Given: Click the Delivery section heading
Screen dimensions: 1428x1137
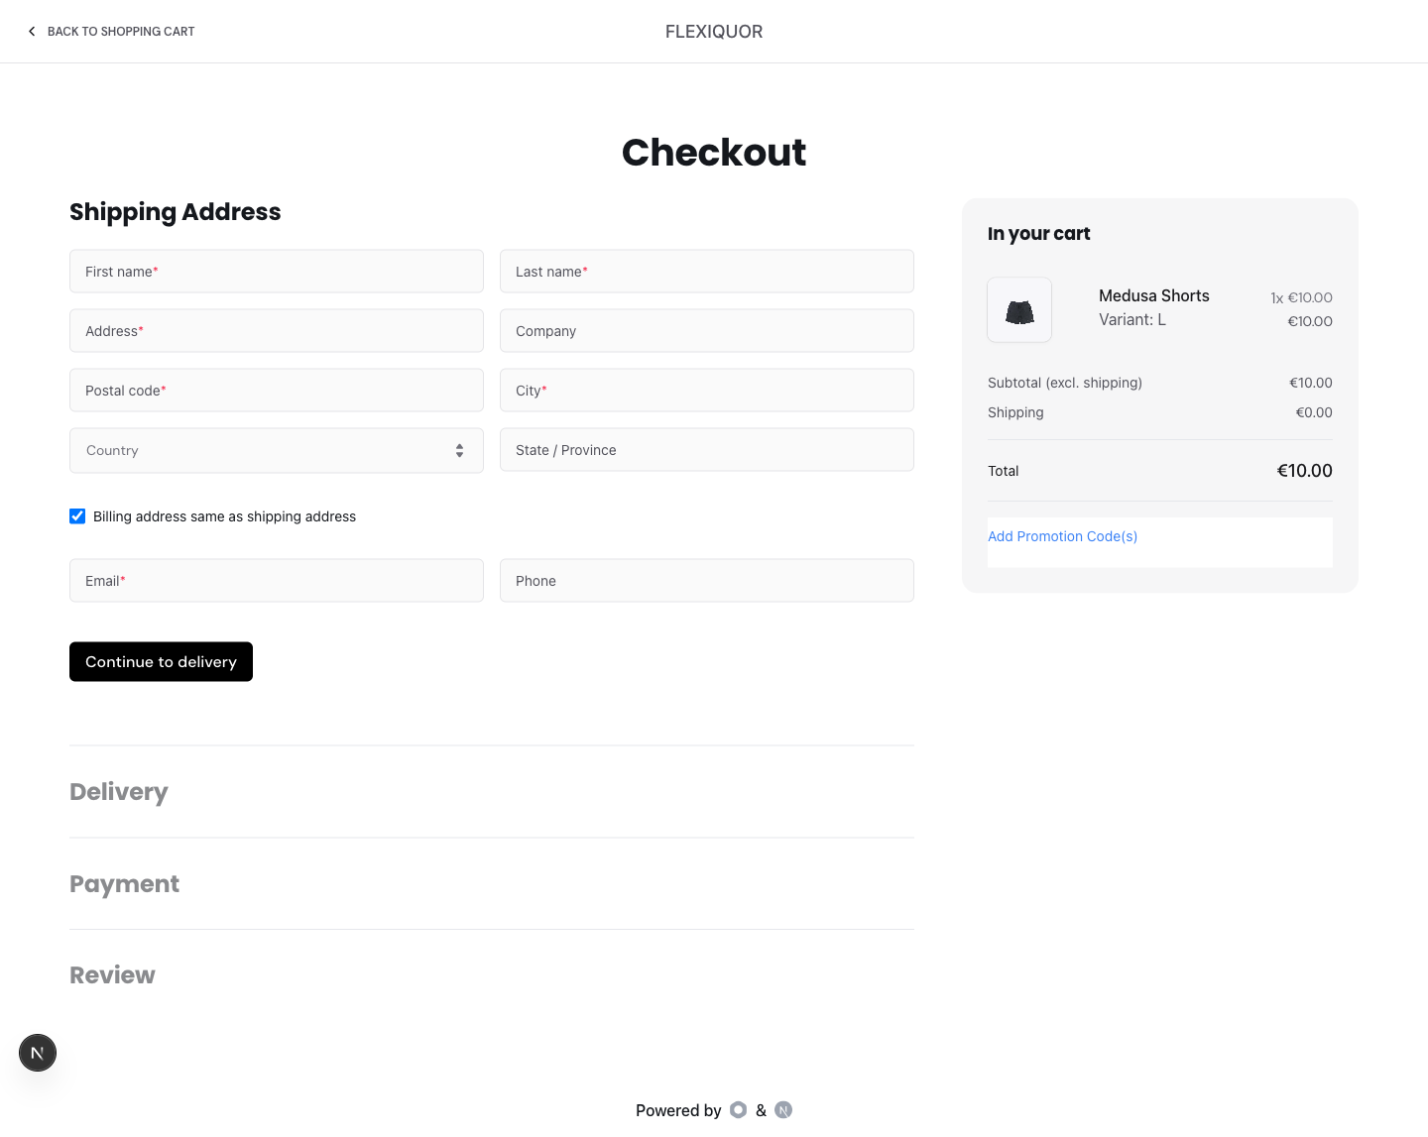Looking at the screenshot, I should point(119,792).
